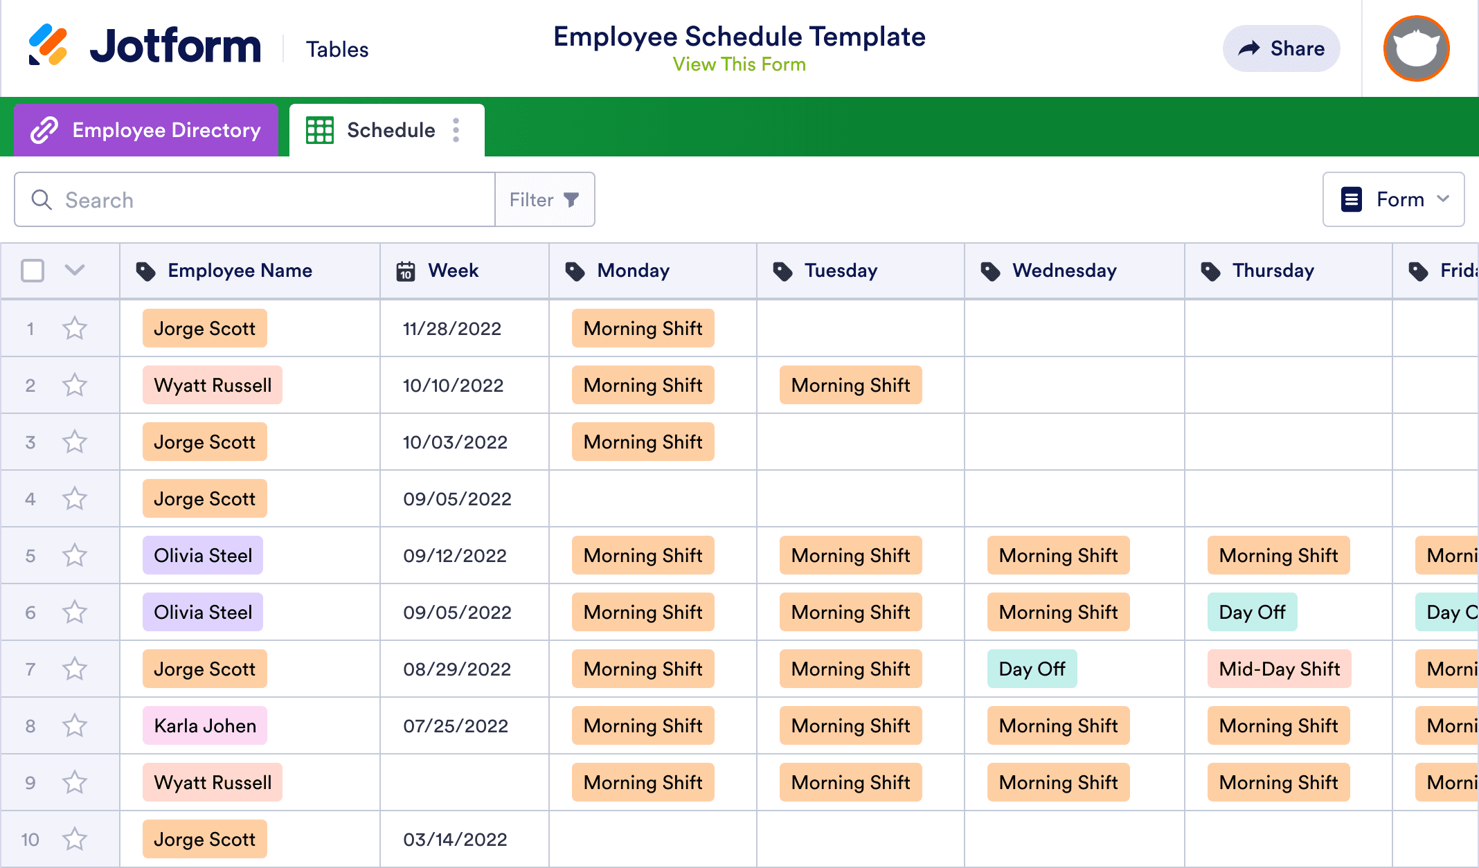
Task: Click the tag icon next to Wednesday
Action: [992, 271]
